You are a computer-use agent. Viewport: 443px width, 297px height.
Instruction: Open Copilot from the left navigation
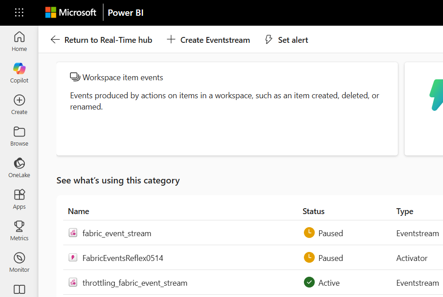tap(19, 73)
